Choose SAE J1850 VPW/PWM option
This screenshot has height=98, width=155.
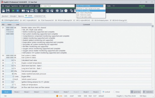91,13
